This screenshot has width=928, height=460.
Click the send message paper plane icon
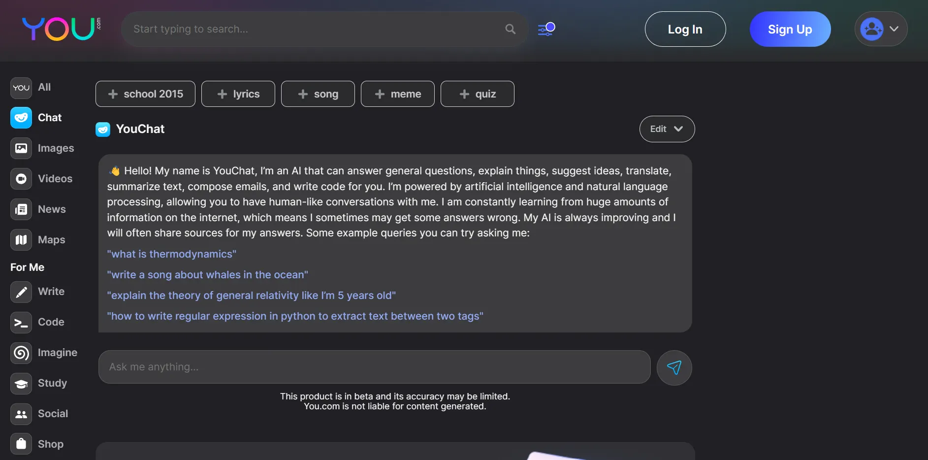point(674,367)
